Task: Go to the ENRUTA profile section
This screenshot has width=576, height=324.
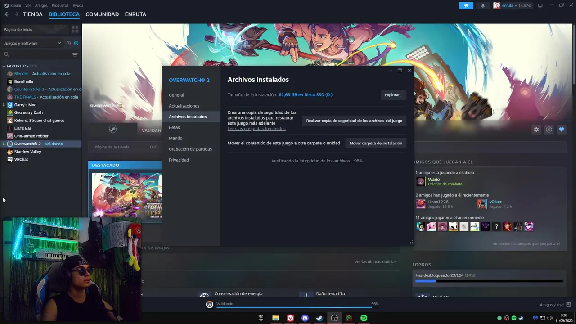Action: point(135,14)
